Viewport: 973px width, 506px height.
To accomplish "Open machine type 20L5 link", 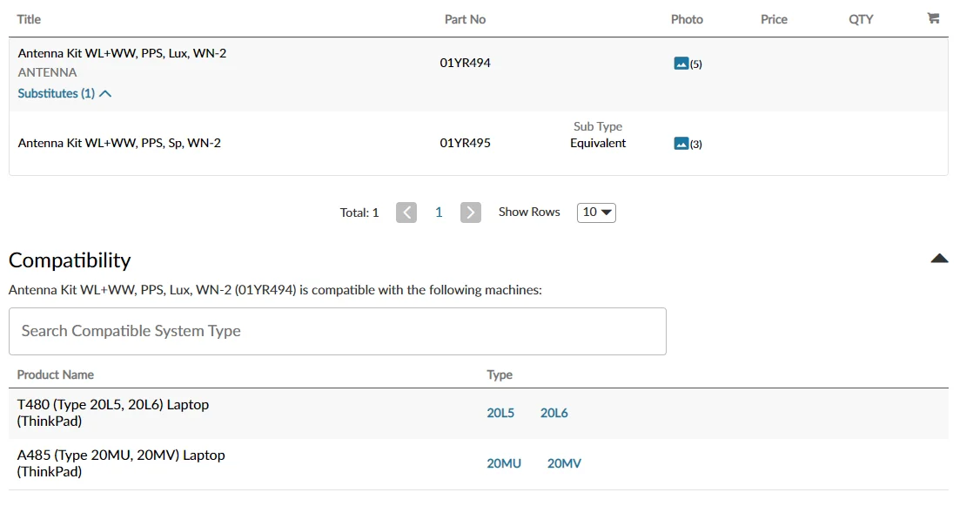I will pos(500,413).
